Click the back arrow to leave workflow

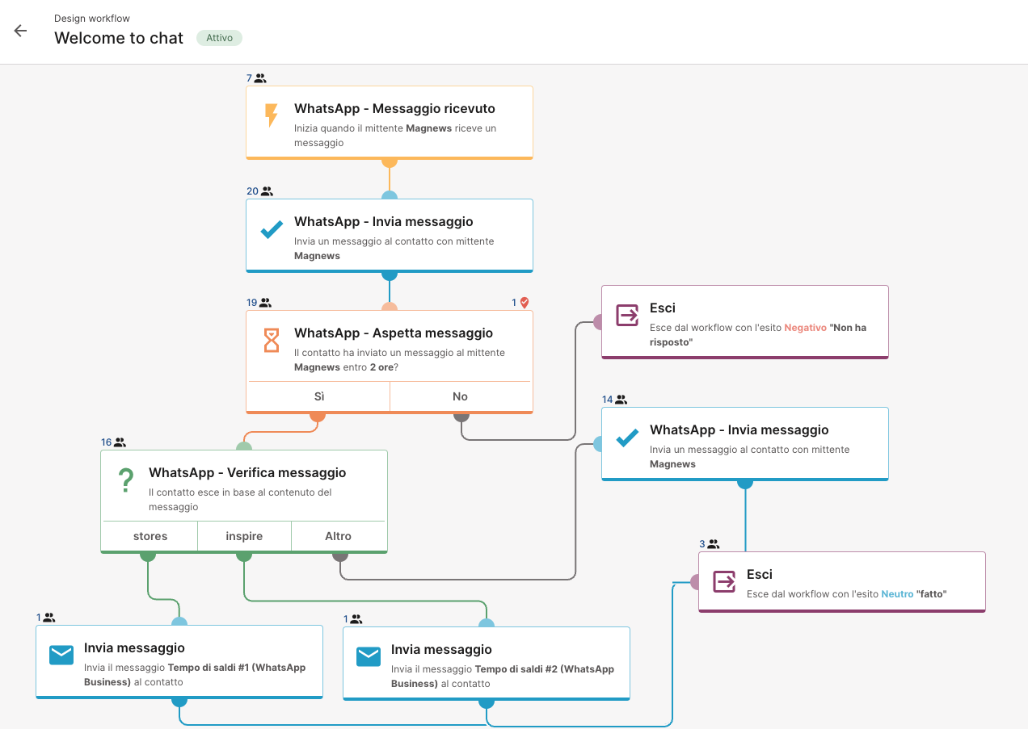coord(20,31)
